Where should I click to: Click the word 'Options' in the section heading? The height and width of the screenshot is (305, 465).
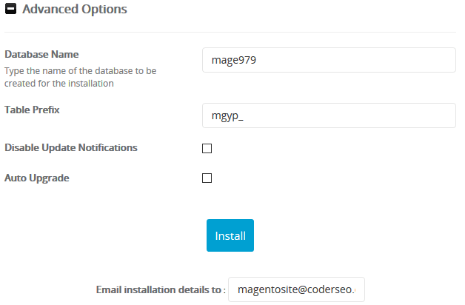[104, 10]
